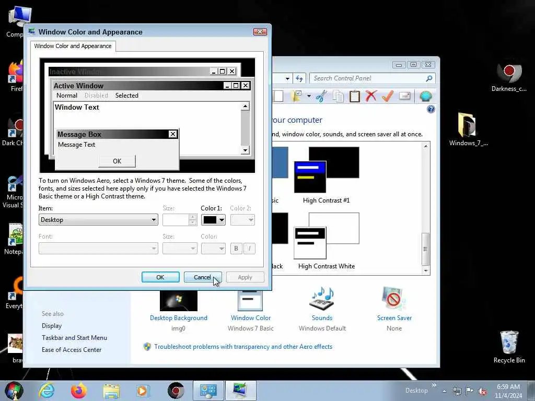Open Taskbar and Start Menu link
The width and height of the screenshot is (535, 401).
click(74, 338)
